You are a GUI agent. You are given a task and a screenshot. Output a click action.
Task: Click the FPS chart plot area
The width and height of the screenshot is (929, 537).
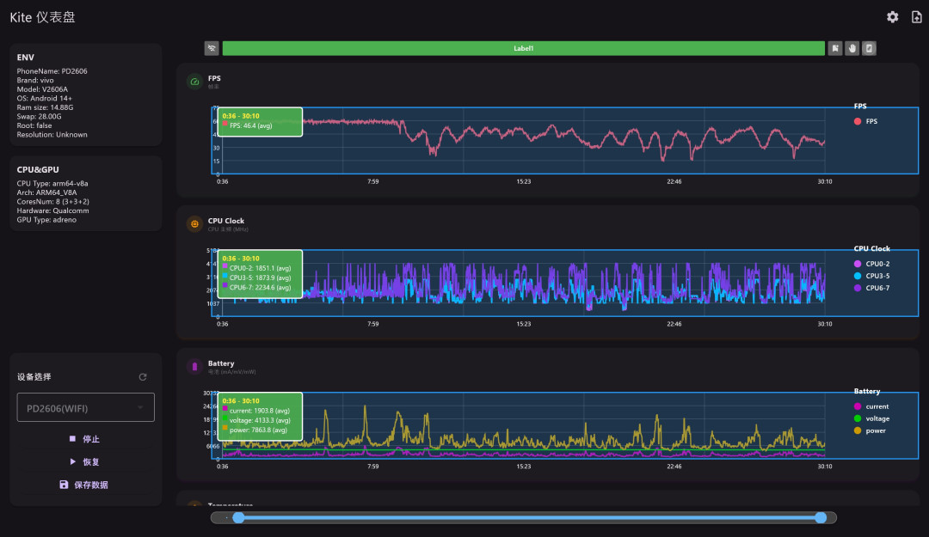coord(564,141)
